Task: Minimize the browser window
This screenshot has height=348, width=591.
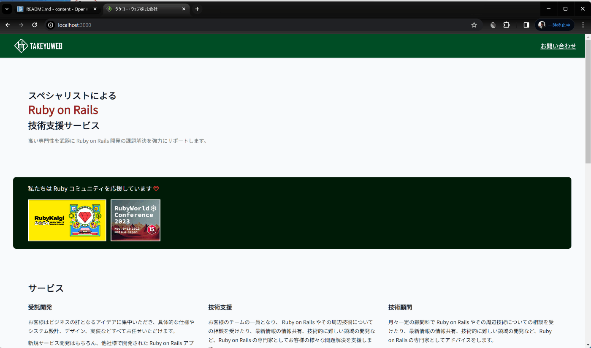Action: 548,9
